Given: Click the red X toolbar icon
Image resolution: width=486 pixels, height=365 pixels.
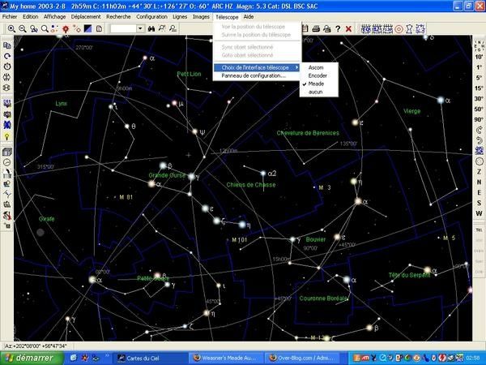Looking at the screenshot, I should (348, 29).
